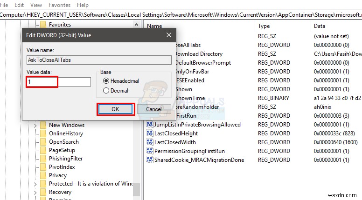Click the SharedCookie_MRACMigrationDone DWORD icon
Image resolution: width=362 pixels, height=200 pixels.
(150, 160)
